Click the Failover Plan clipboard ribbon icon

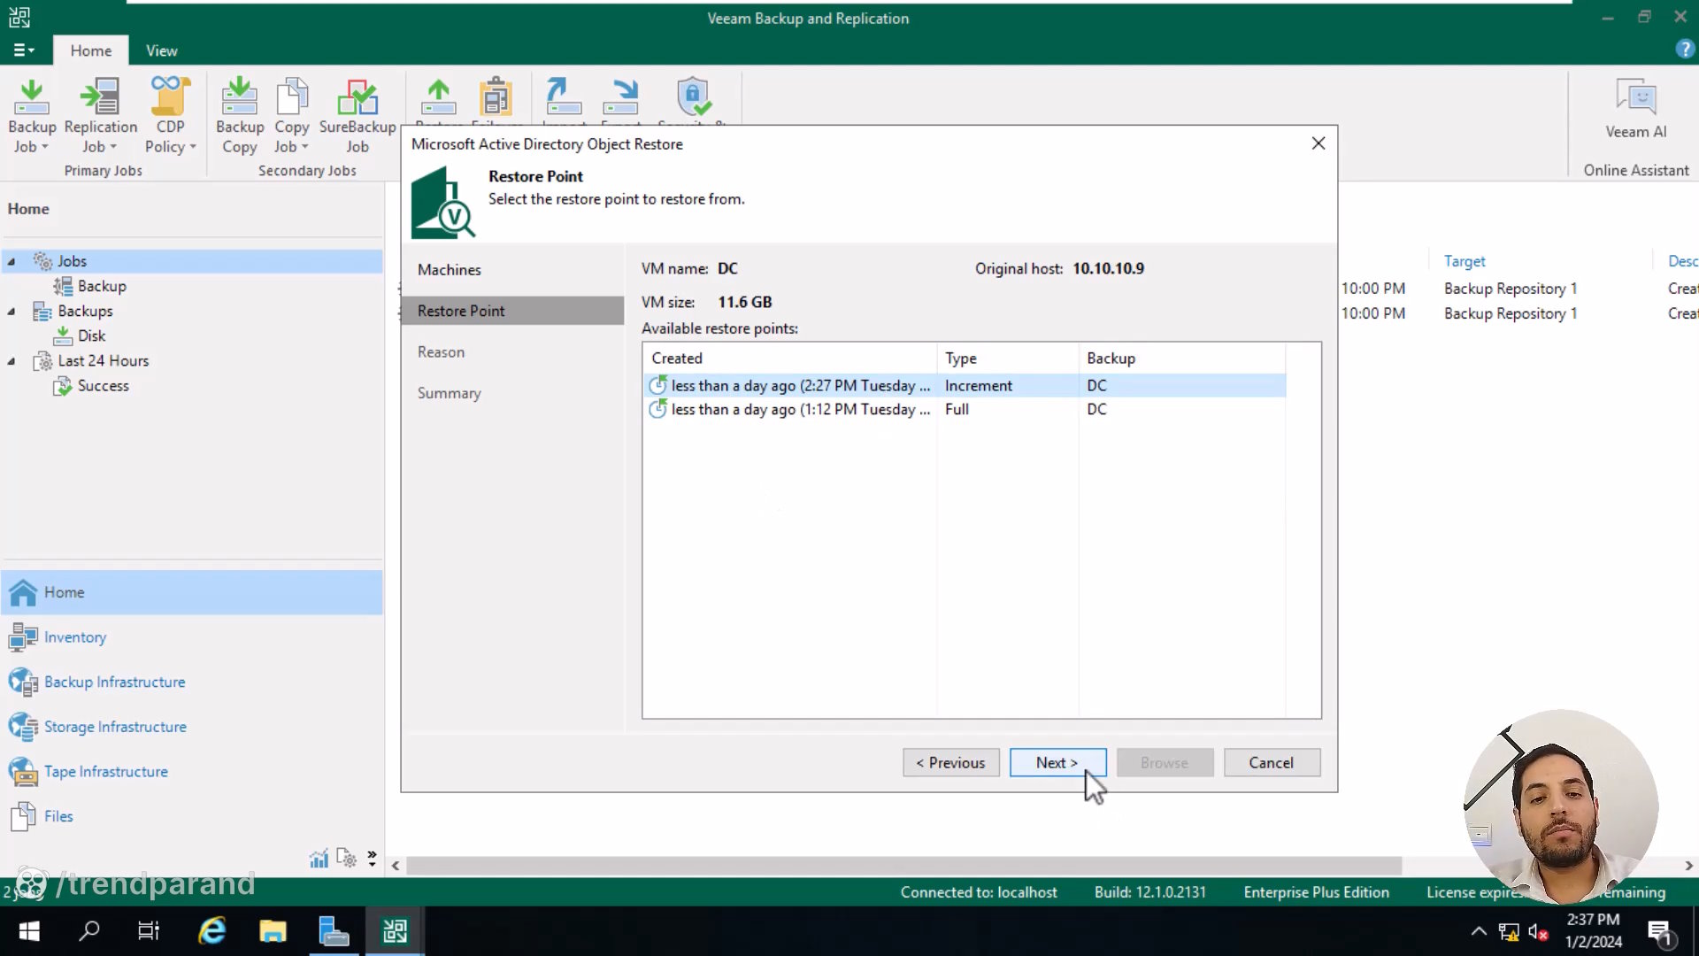496,97
